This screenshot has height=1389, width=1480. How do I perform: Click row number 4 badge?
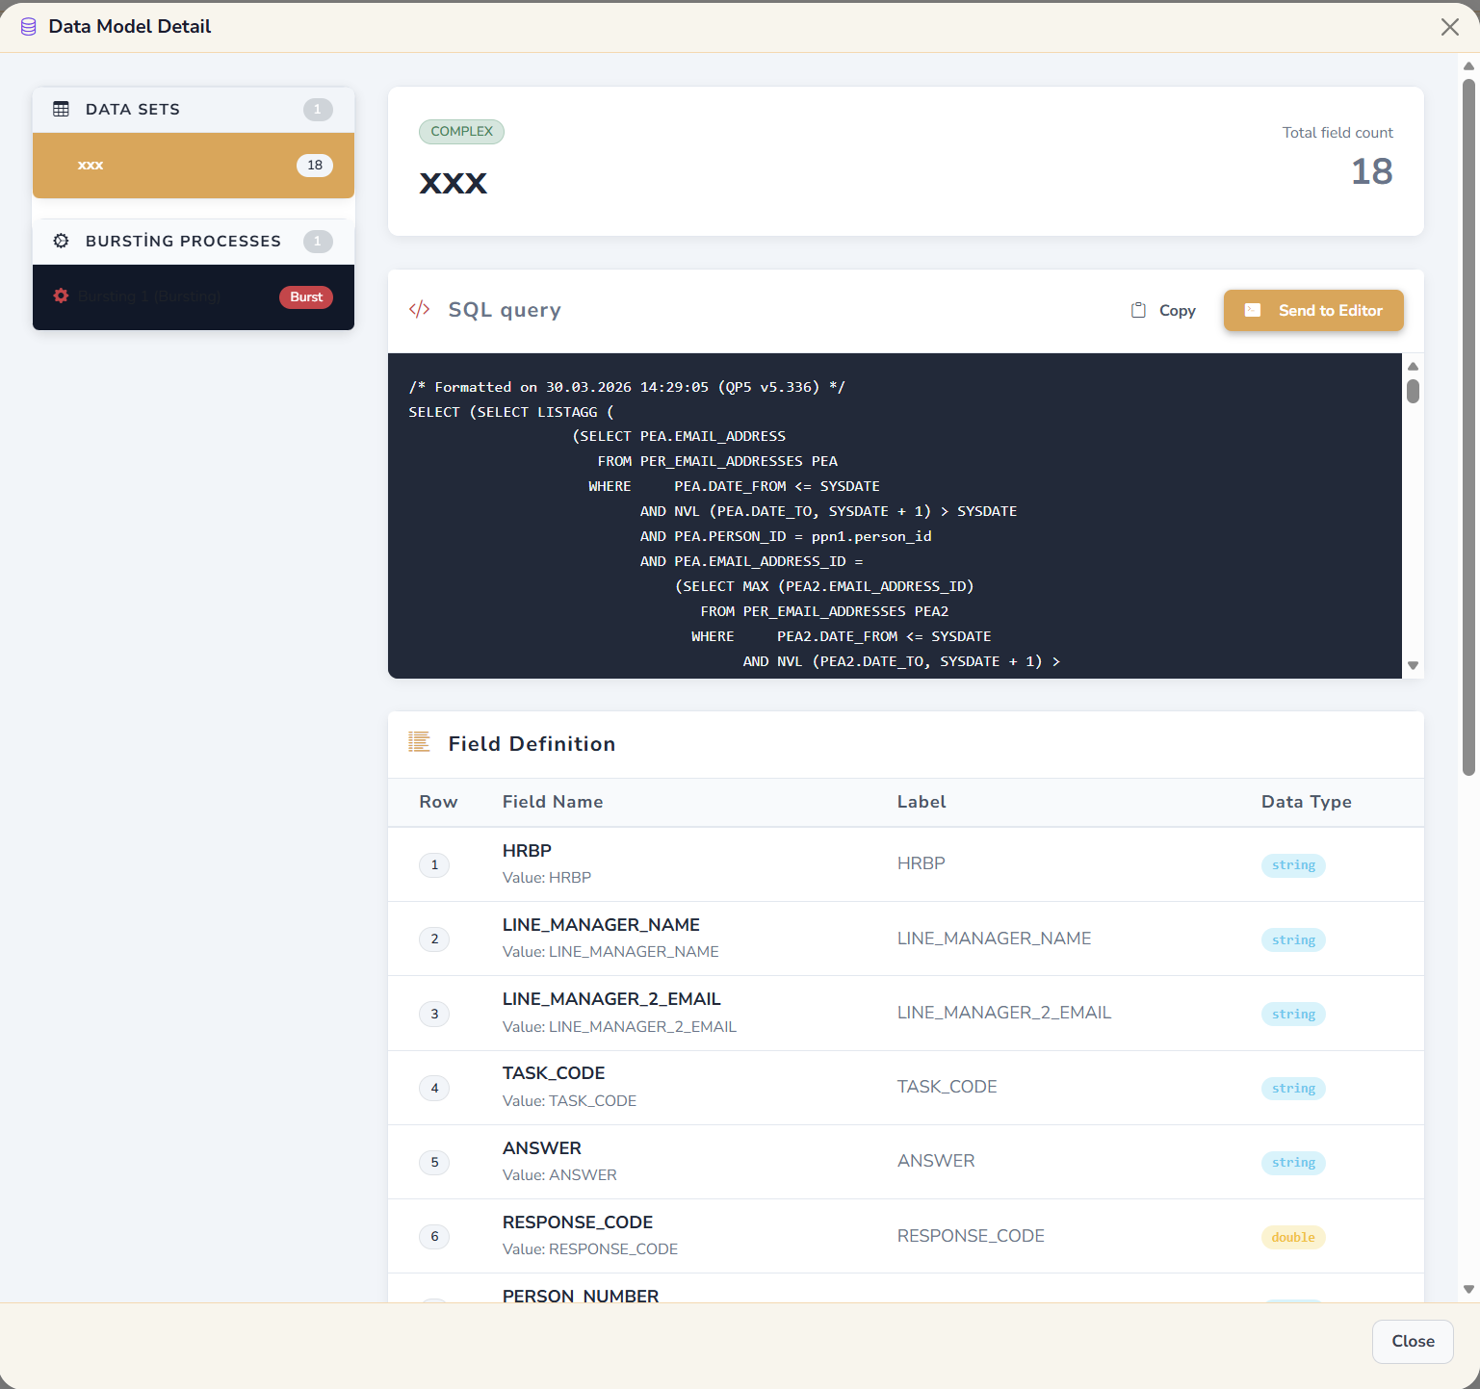434,1089
